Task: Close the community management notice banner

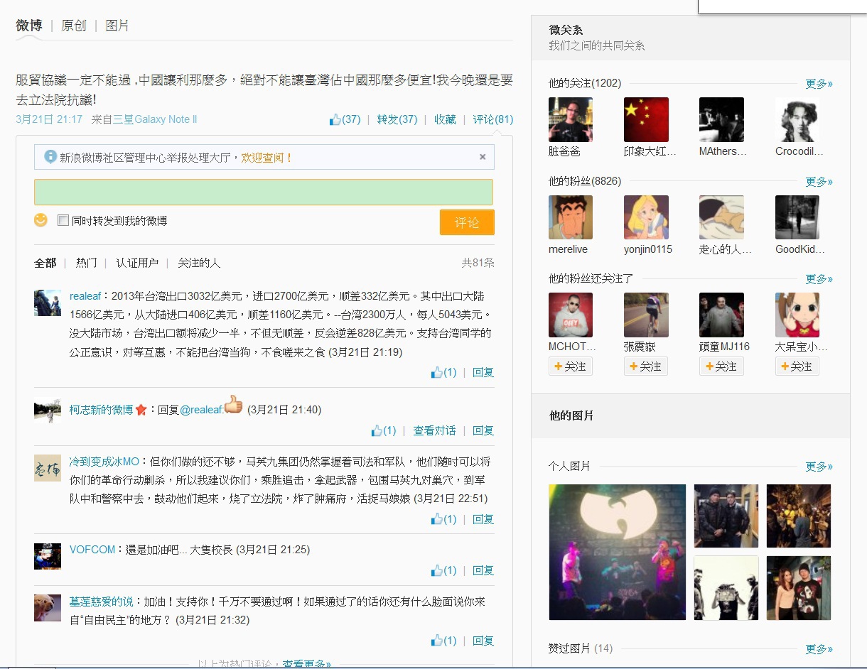Action: 483,157
